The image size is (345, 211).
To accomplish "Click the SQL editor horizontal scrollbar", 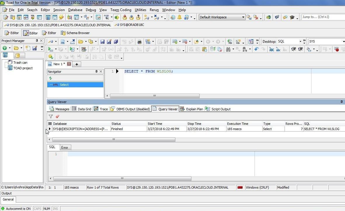I will click(x=155, y=96).
